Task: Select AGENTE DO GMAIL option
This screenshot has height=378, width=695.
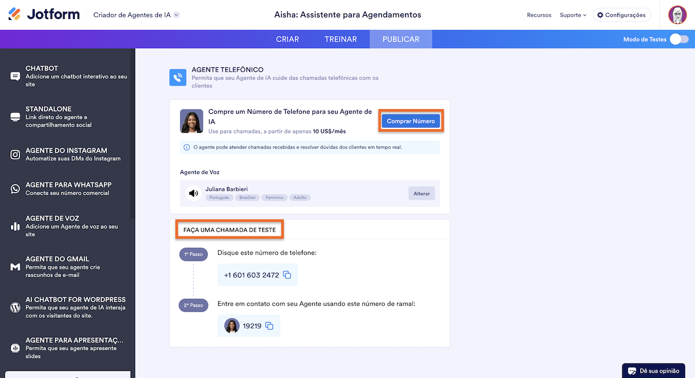Action: [x=67, y=267]
